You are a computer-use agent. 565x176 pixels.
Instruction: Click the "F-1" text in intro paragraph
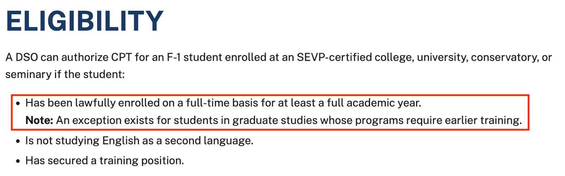[174, 57]
